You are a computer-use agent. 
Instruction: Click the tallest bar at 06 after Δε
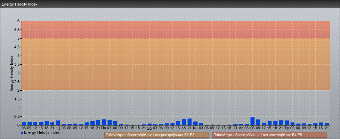(x=252, y=121)
